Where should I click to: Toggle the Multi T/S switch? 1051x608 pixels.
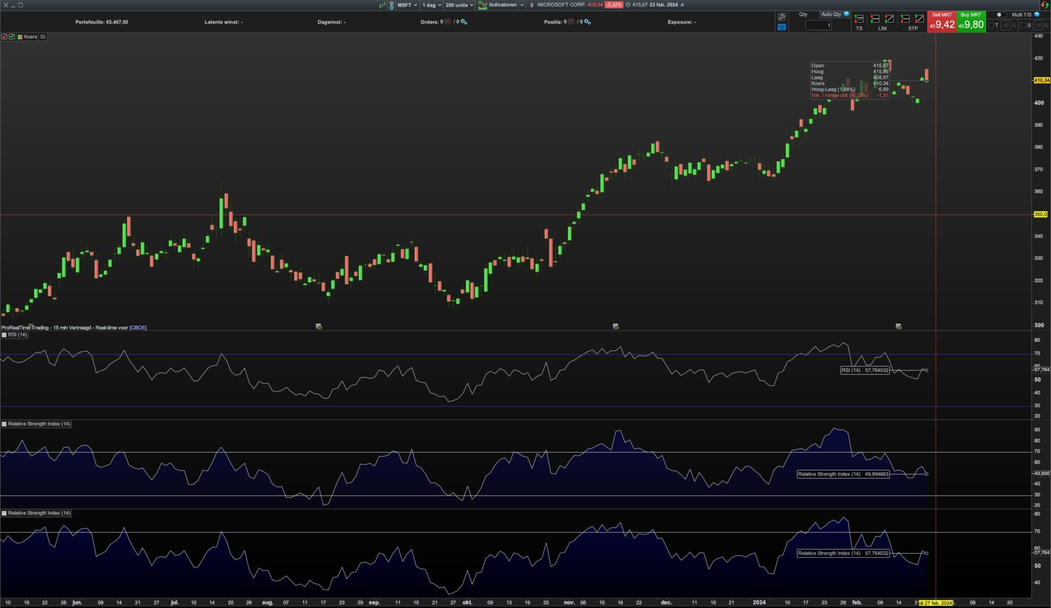tap(1001, 15)
